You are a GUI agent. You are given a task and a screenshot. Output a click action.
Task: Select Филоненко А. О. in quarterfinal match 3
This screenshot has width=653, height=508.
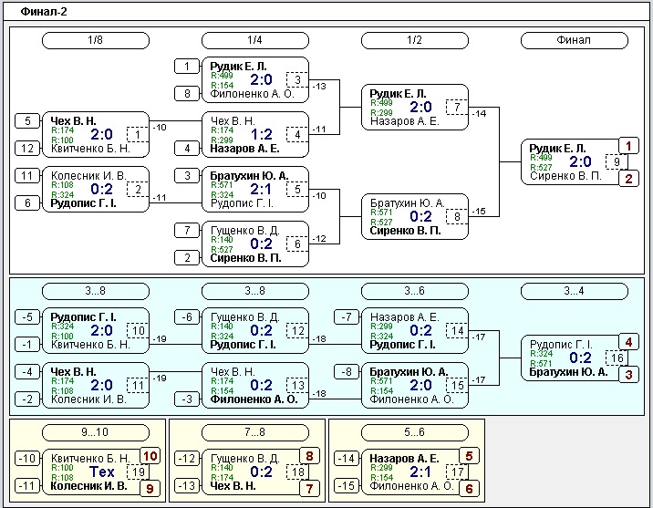click(252, 94)
